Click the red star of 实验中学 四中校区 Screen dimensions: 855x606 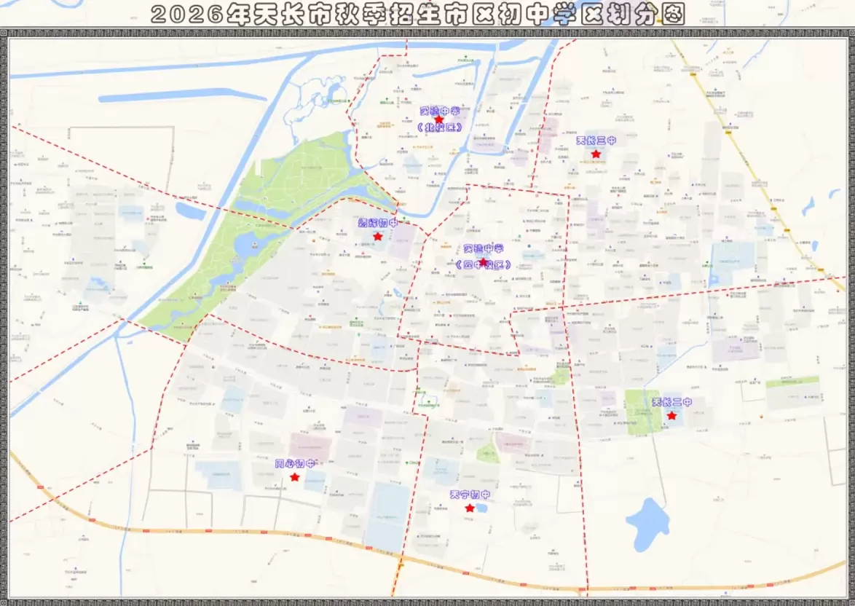[483, 261]
